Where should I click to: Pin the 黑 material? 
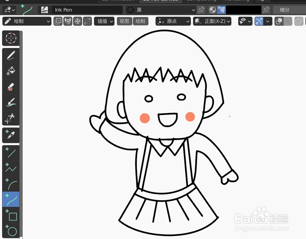pyautogui.click(x=201, y=10)
